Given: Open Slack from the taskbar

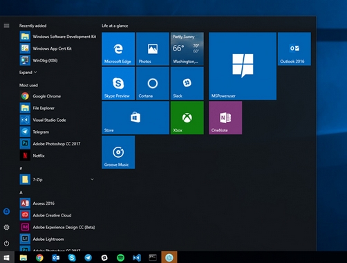Looking at the screenshot, I should coord(104,257).
